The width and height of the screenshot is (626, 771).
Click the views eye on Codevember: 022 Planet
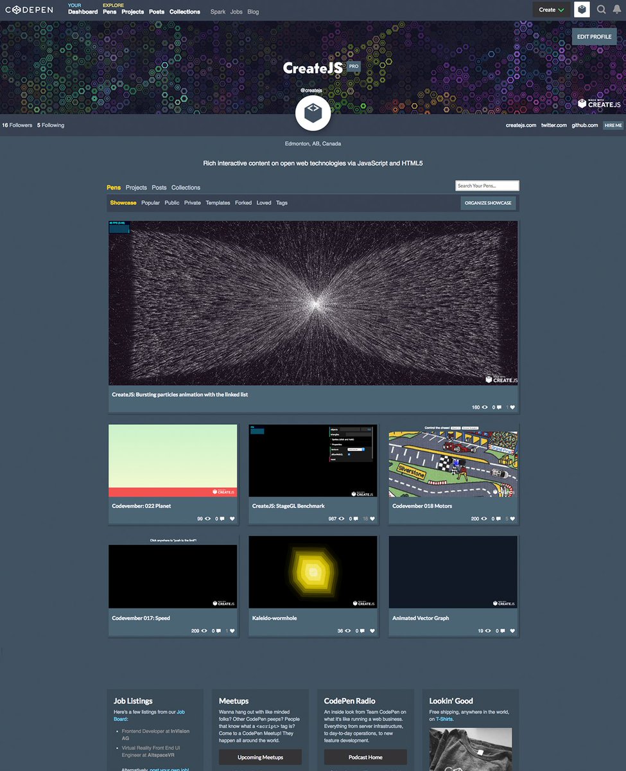(207, 518)
